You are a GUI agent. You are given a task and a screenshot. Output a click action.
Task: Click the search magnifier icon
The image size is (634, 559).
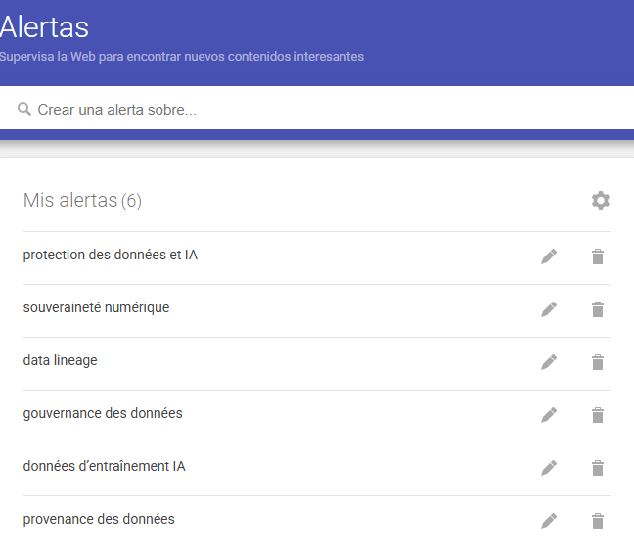click(x=24, y=110)
